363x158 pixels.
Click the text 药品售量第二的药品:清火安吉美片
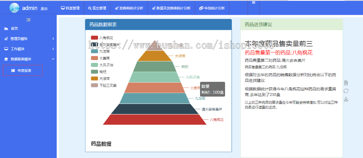(275, 60)
